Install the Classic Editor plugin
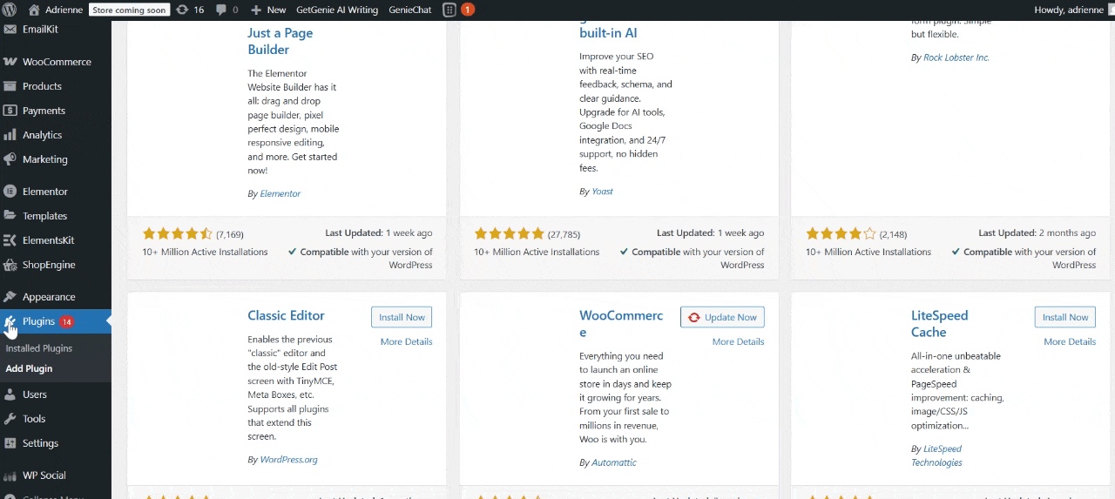The image size is (1115, 499). (402, 317)
